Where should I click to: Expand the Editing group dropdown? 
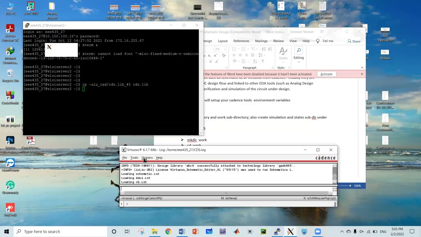click(299, 63)
